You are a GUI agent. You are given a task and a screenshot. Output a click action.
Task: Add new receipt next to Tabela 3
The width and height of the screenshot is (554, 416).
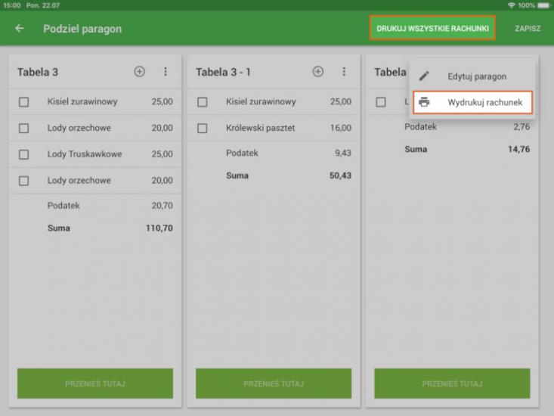139,72
